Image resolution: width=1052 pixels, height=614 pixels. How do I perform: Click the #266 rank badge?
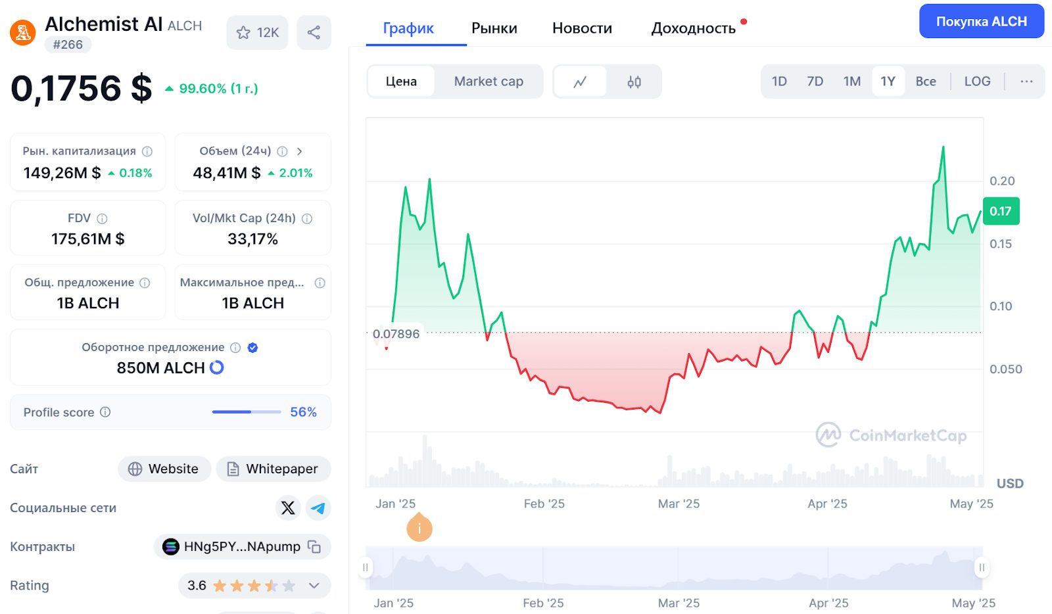[68, 45]
